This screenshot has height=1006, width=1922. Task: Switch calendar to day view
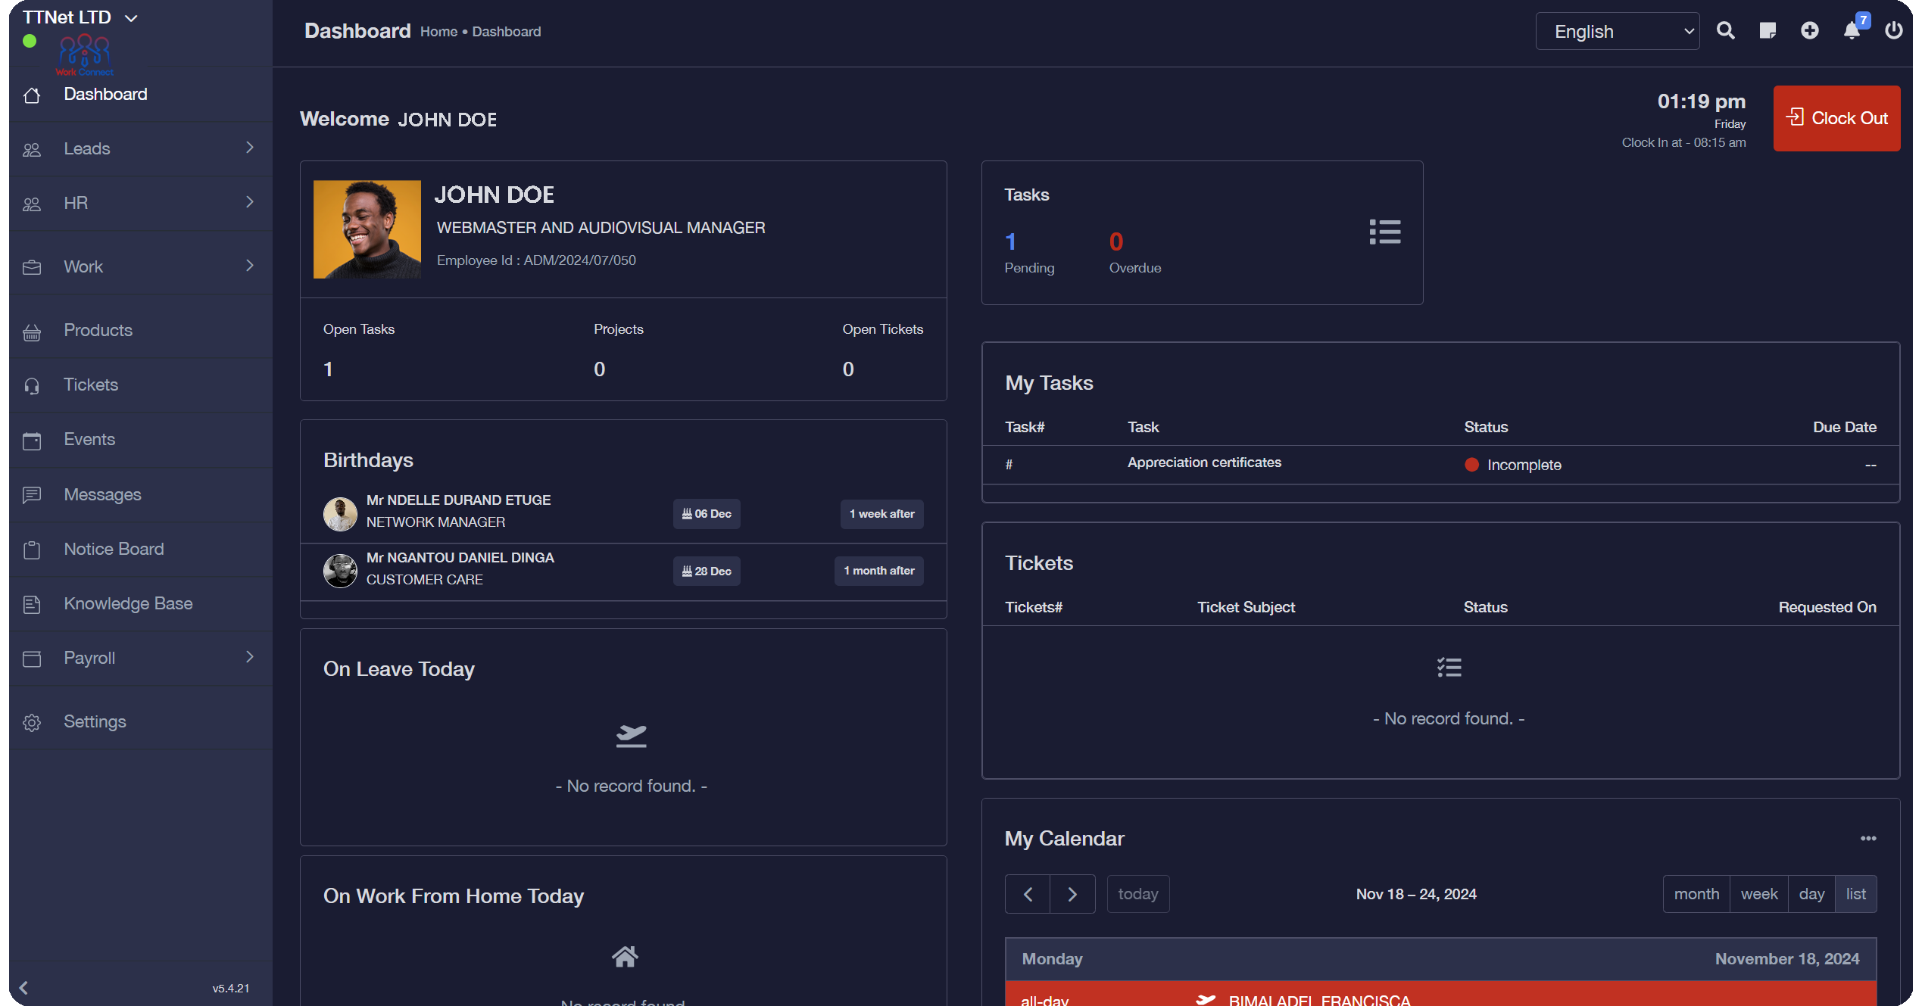click(1811, 894)
